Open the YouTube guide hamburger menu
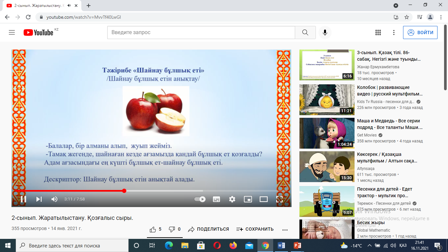The height and width of the screenshot is (252, 448). [12, 32]
